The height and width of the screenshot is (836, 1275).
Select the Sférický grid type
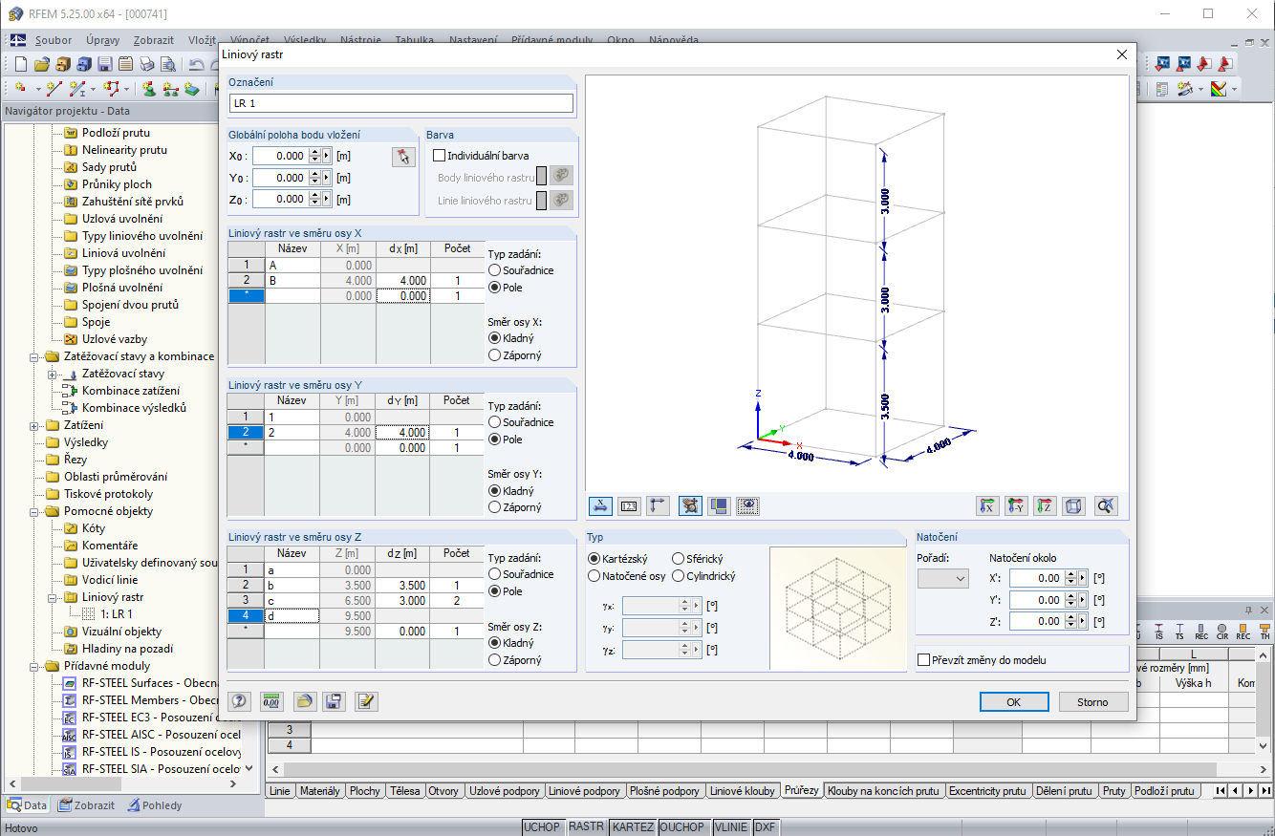click(678, 559)
